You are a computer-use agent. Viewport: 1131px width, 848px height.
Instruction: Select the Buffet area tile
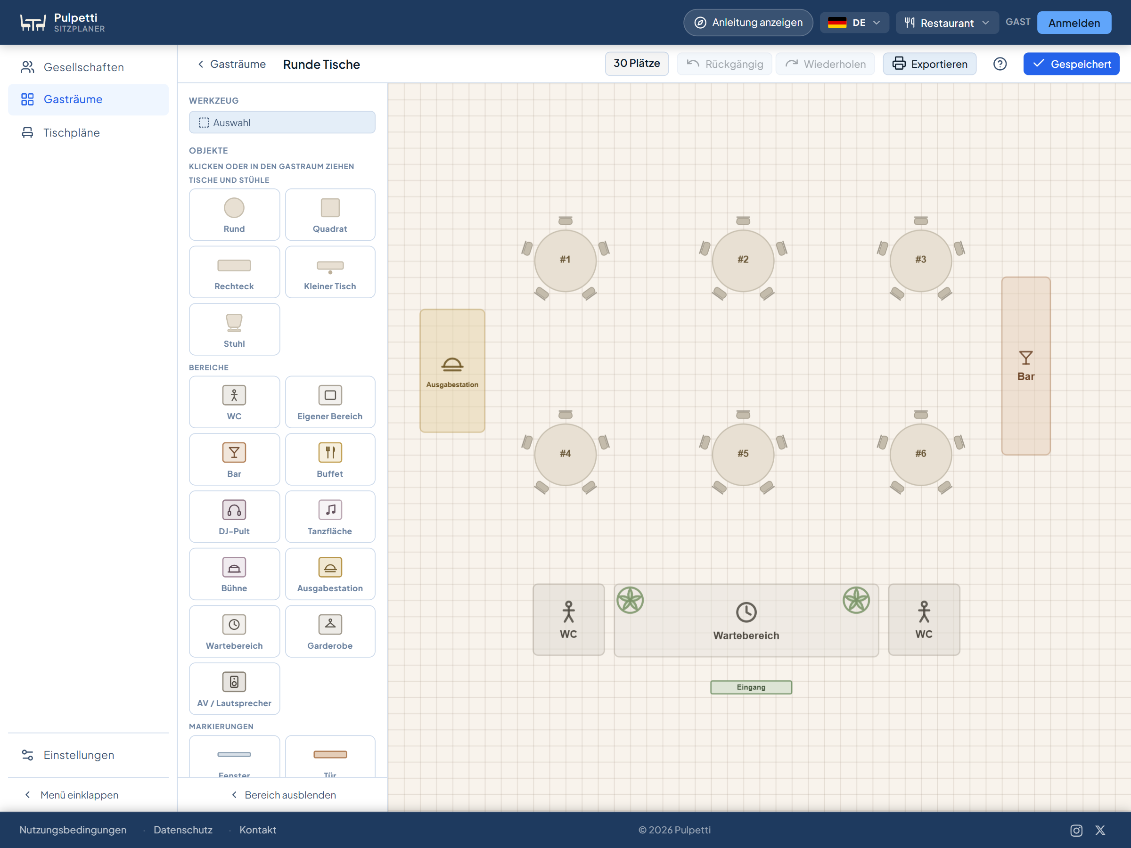point(330,459)
